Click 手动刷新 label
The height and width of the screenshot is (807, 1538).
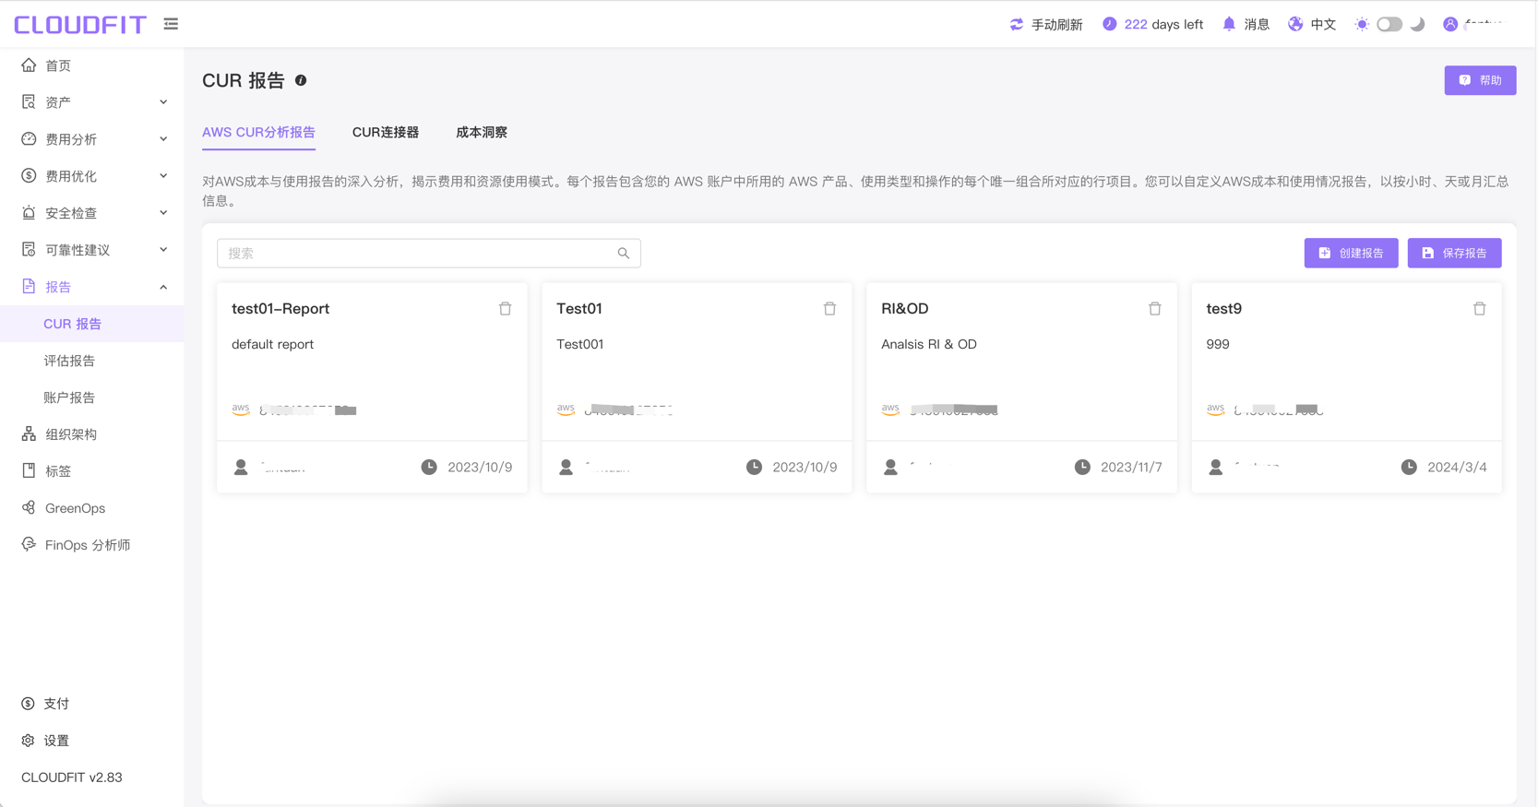pos(1056,24)
